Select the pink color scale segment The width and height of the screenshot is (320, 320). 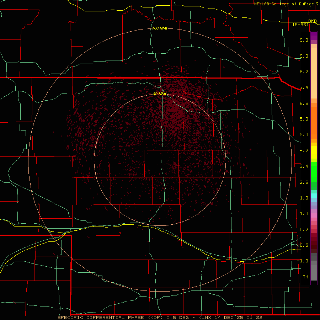[314, 215]
